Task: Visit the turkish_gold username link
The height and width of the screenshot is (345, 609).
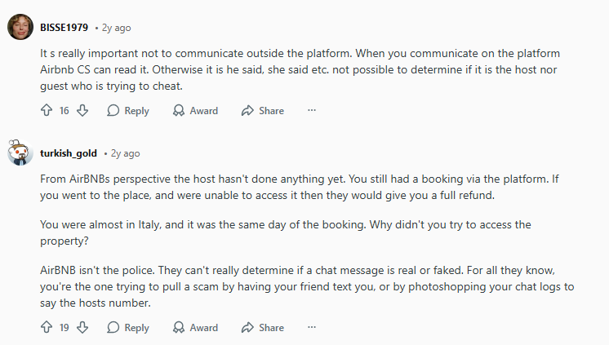Action: pos(69,153)
